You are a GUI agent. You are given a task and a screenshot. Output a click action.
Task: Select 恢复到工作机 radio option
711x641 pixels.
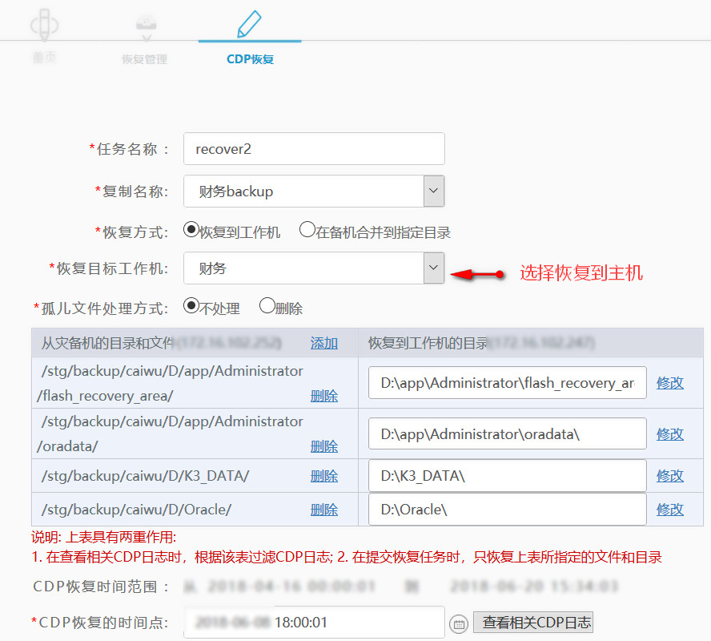pyautogui.click(x=191, y=231)
